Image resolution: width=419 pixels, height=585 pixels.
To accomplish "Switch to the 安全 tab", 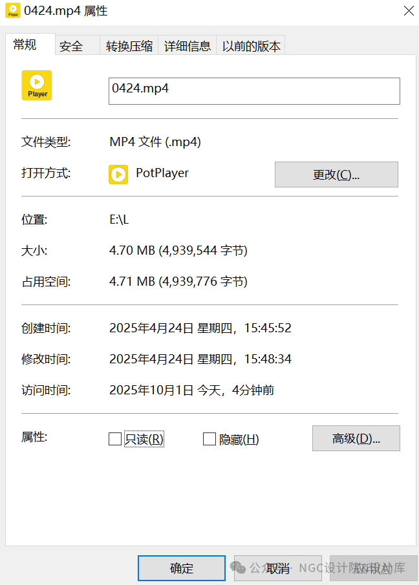I will pos(71,46).
